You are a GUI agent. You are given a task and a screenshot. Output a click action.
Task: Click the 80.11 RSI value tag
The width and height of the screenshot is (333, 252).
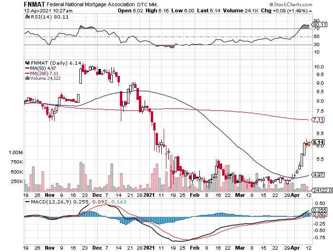click(320, 25)
